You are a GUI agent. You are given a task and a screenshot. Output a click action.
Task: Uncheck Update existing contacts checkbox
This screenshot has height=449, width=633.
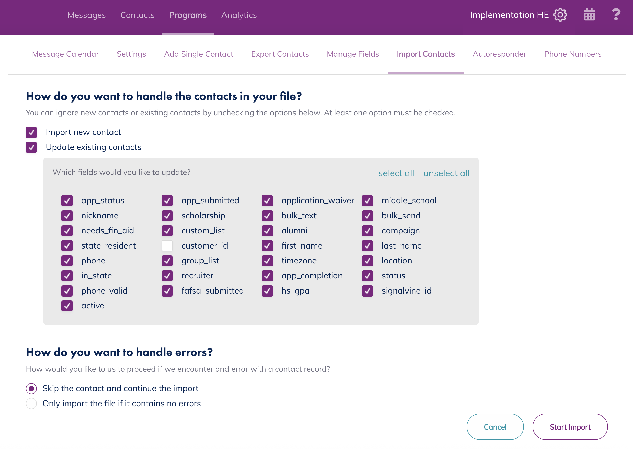click(32, 147)
